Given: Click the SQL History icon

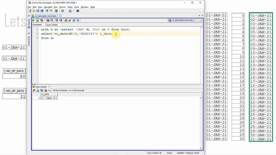Looking at the screenshot, I should (74, 20).
